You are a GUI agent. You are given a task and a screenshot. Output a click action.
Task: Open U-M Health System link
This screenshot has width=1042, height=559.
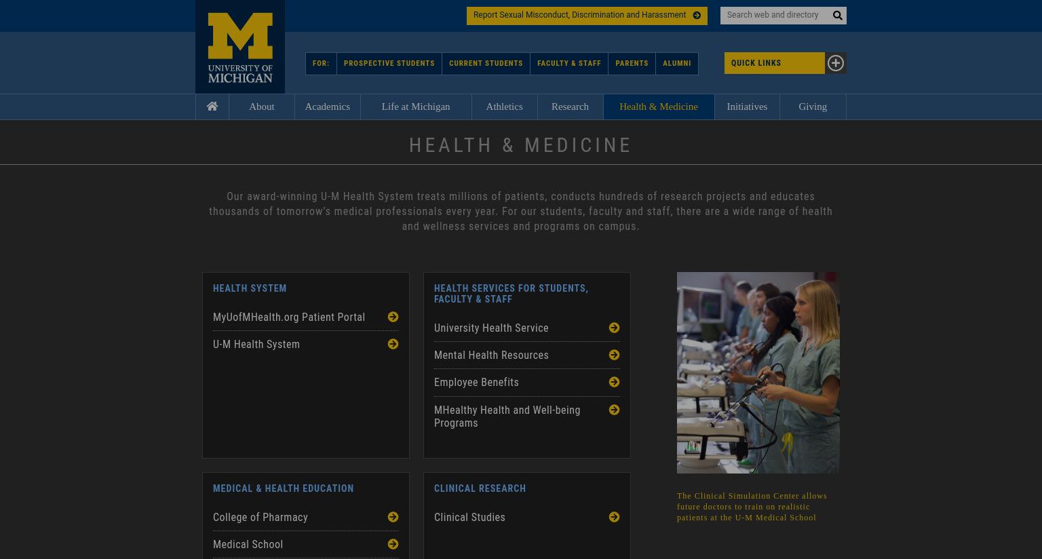pos(256,344)
